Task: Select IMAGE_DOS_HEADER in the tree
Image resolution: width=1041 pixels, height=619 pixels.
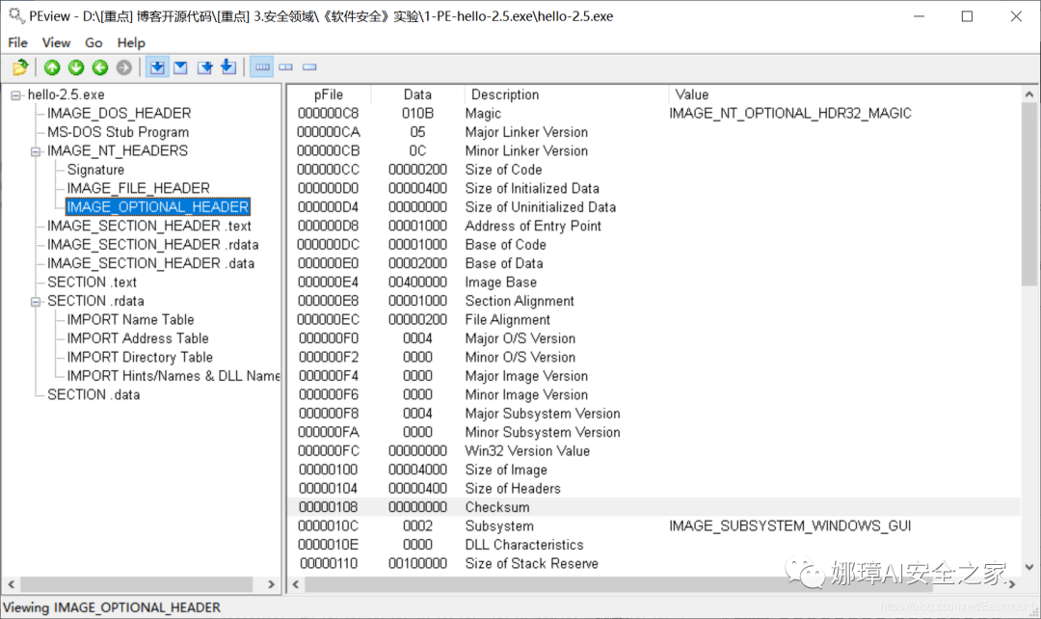Action: tap(119, 114)
